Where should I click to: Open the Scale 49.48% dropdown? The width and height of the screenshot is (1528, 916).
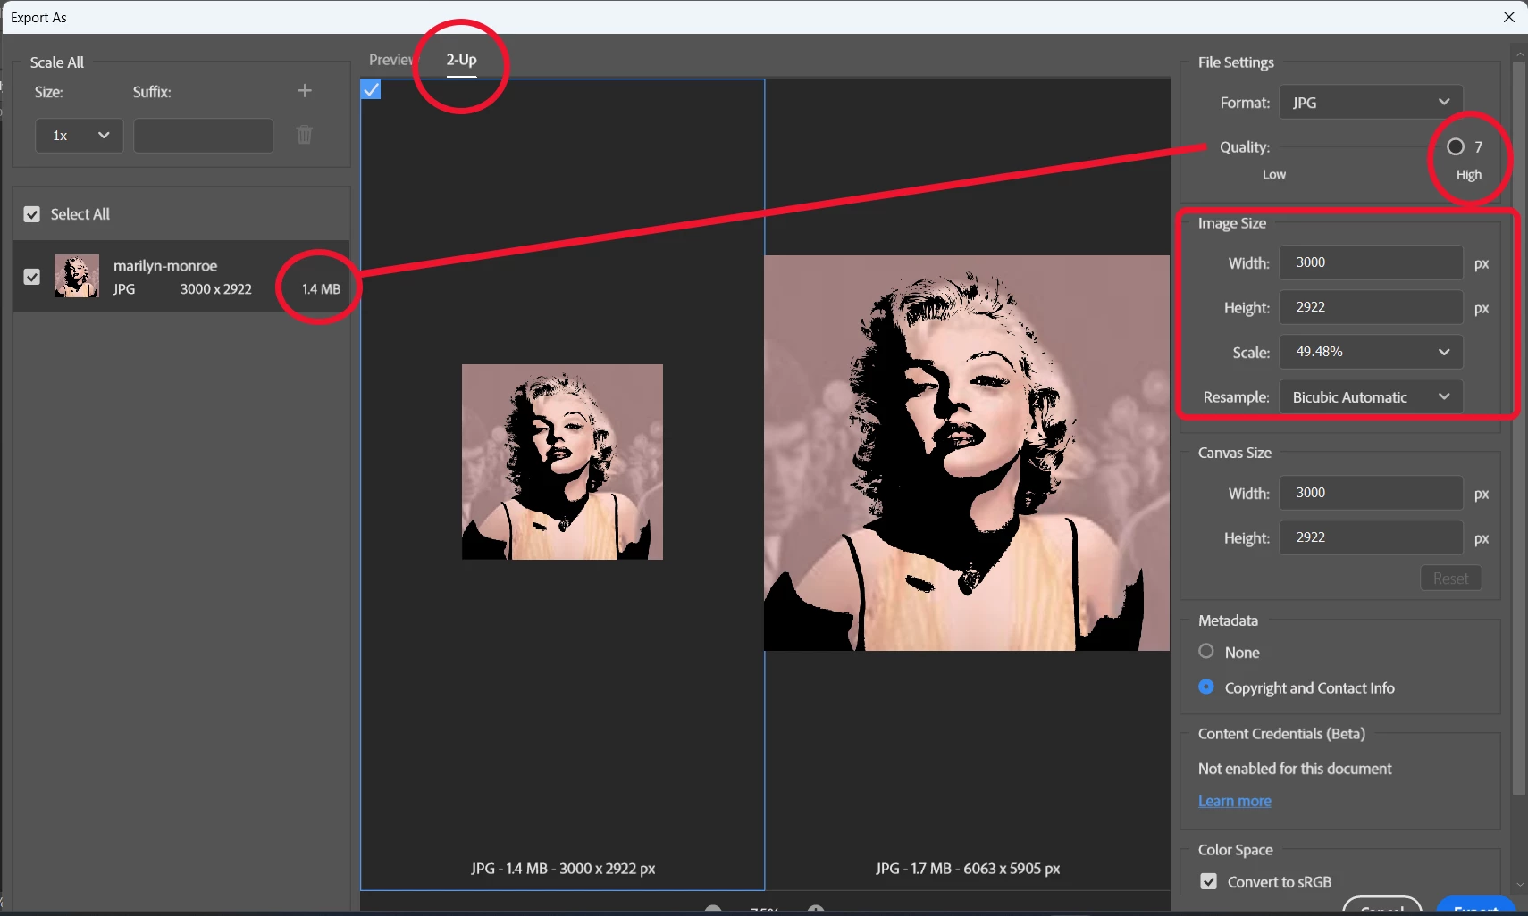1371,352
